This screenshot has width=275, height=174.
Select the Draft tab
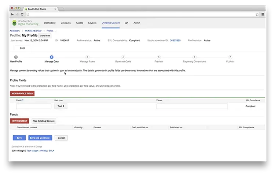[22, 48]
